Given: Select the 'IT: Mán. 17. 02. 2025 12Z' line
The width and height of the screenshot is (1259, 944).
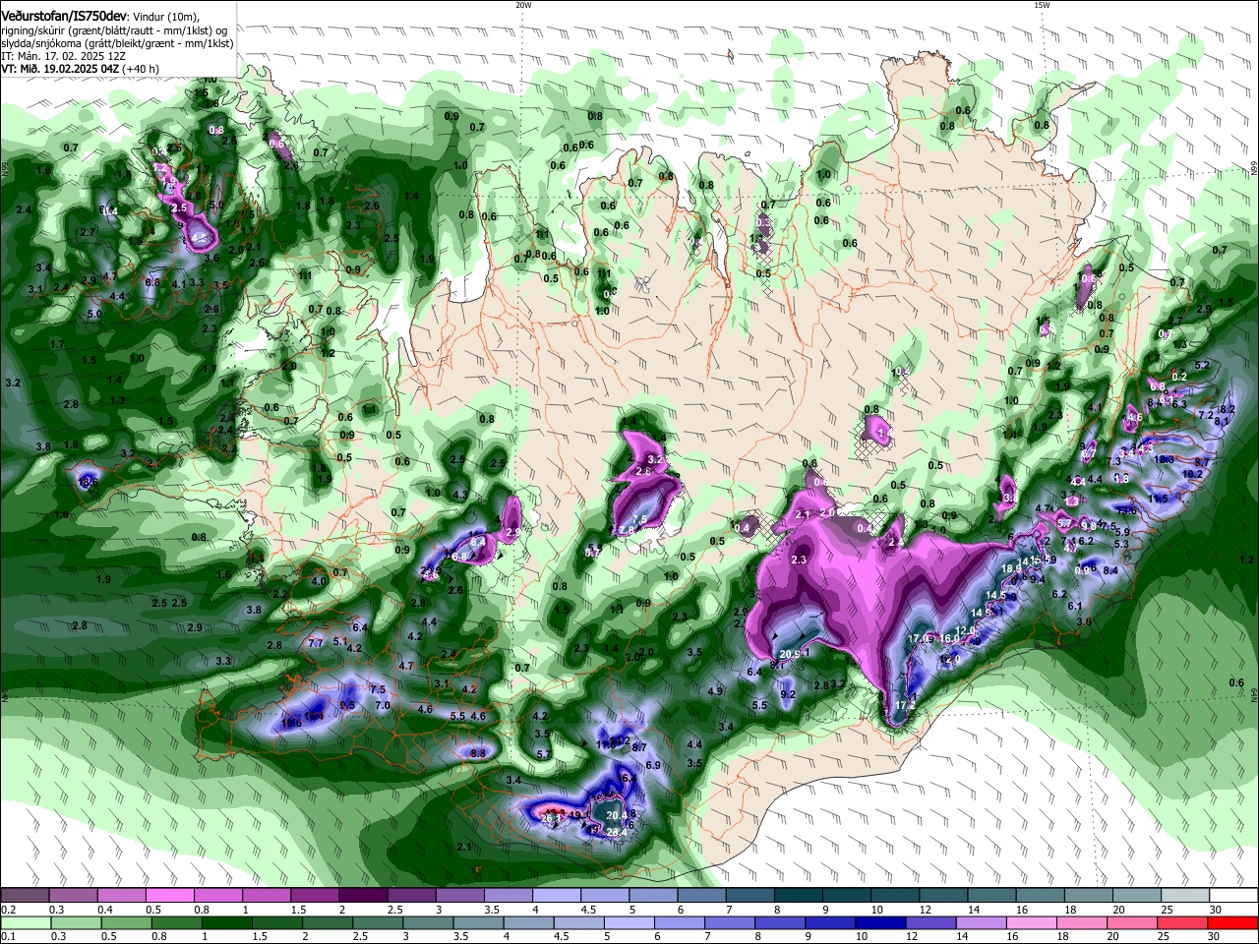Looking at the screenshot, I should click(63, 56).
